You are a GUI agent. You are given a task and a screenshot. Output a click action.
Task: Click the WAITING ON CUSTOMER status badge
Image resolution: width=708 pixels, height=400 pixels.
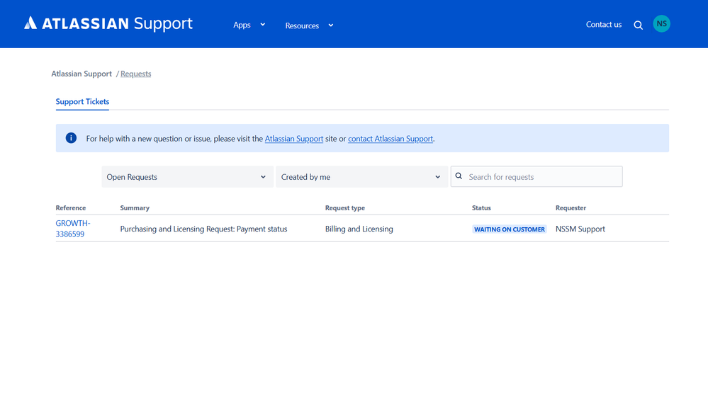click(510, 229)
